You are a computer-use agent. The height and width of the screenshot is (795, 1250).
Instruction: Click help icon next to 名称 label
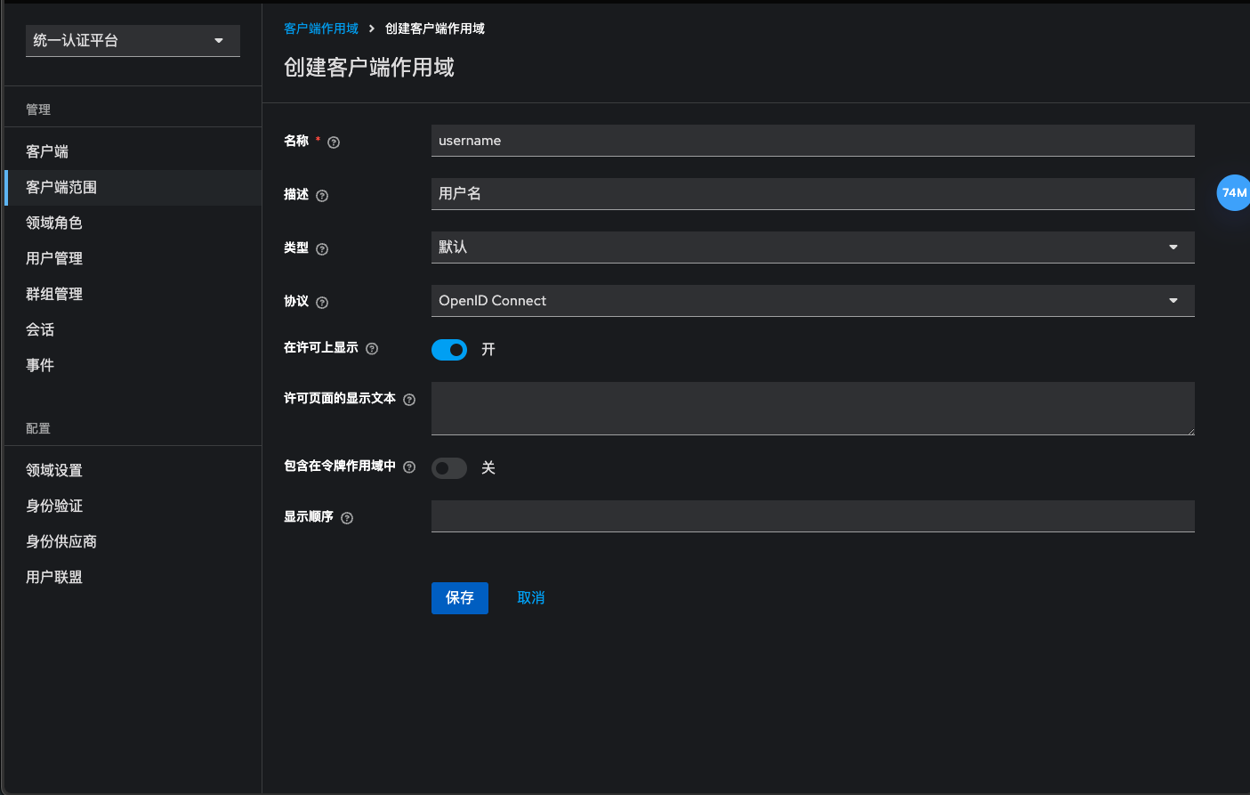[334, 142]
